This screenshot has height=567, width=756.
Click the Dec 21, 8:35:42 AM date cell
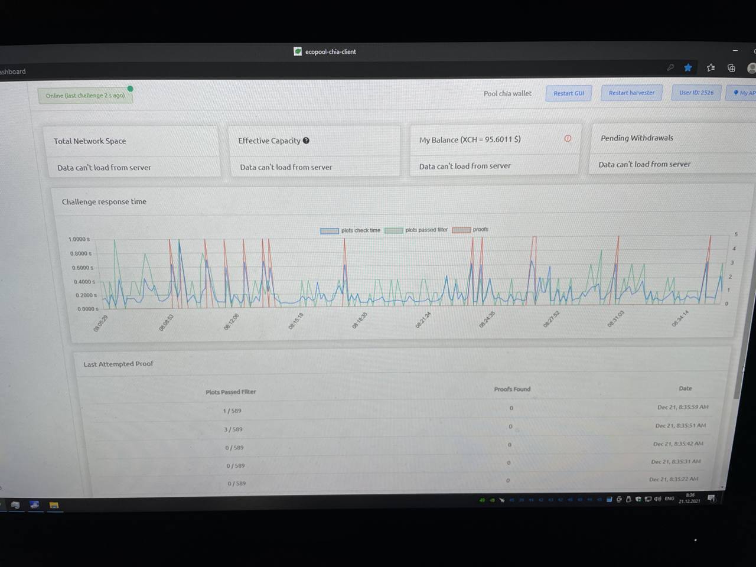pos(678,444)
